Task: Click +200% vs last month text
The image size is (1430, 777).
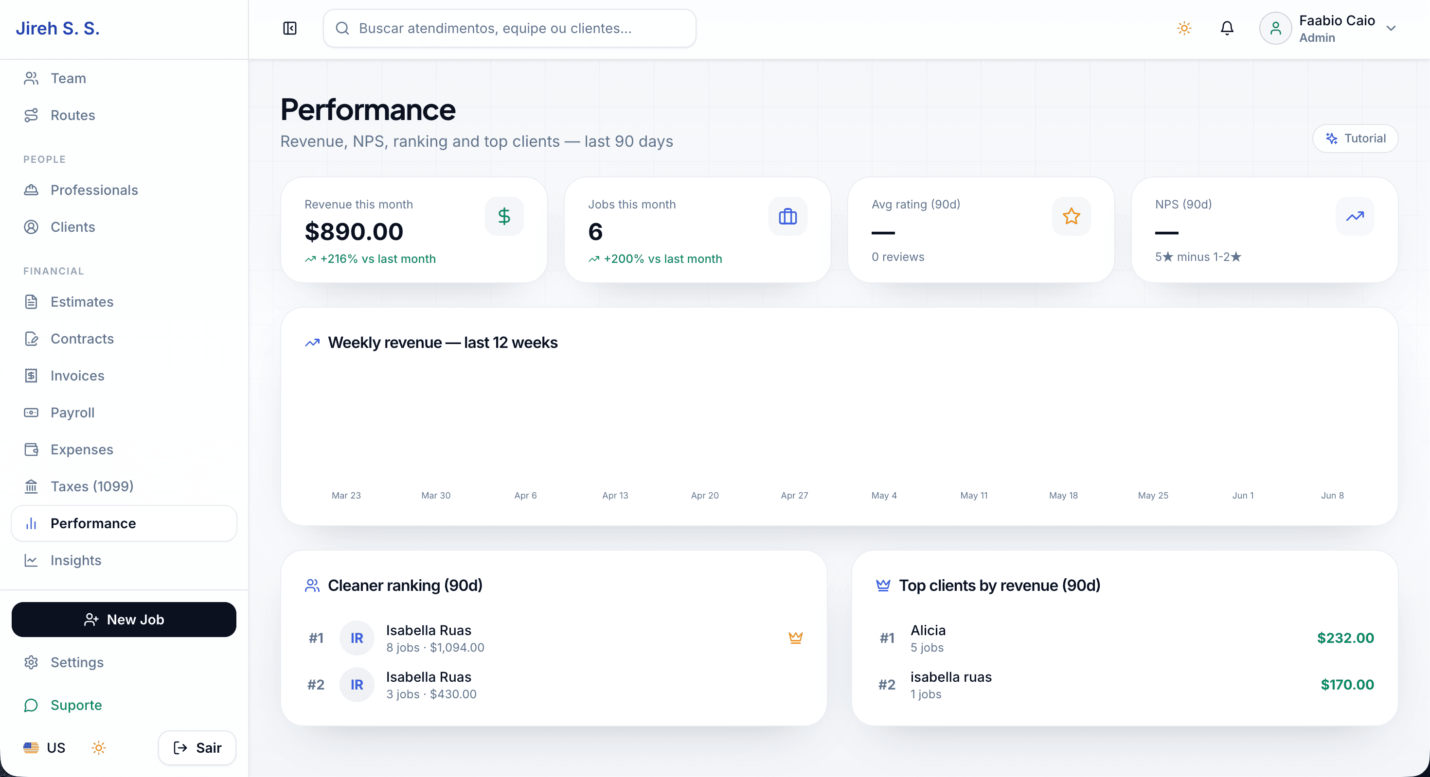Action: [x=663, y=259]
